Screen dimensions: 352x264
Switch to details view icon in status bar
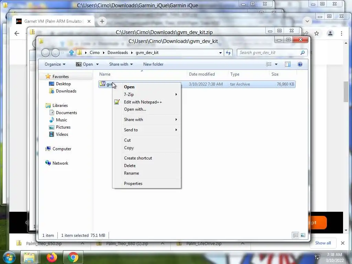pyautogui.click(x=295, y=235)
